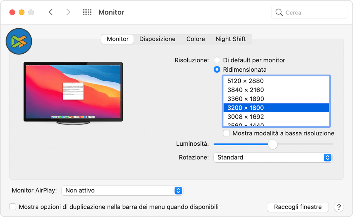Go back with the left chevron

[51, 12]
